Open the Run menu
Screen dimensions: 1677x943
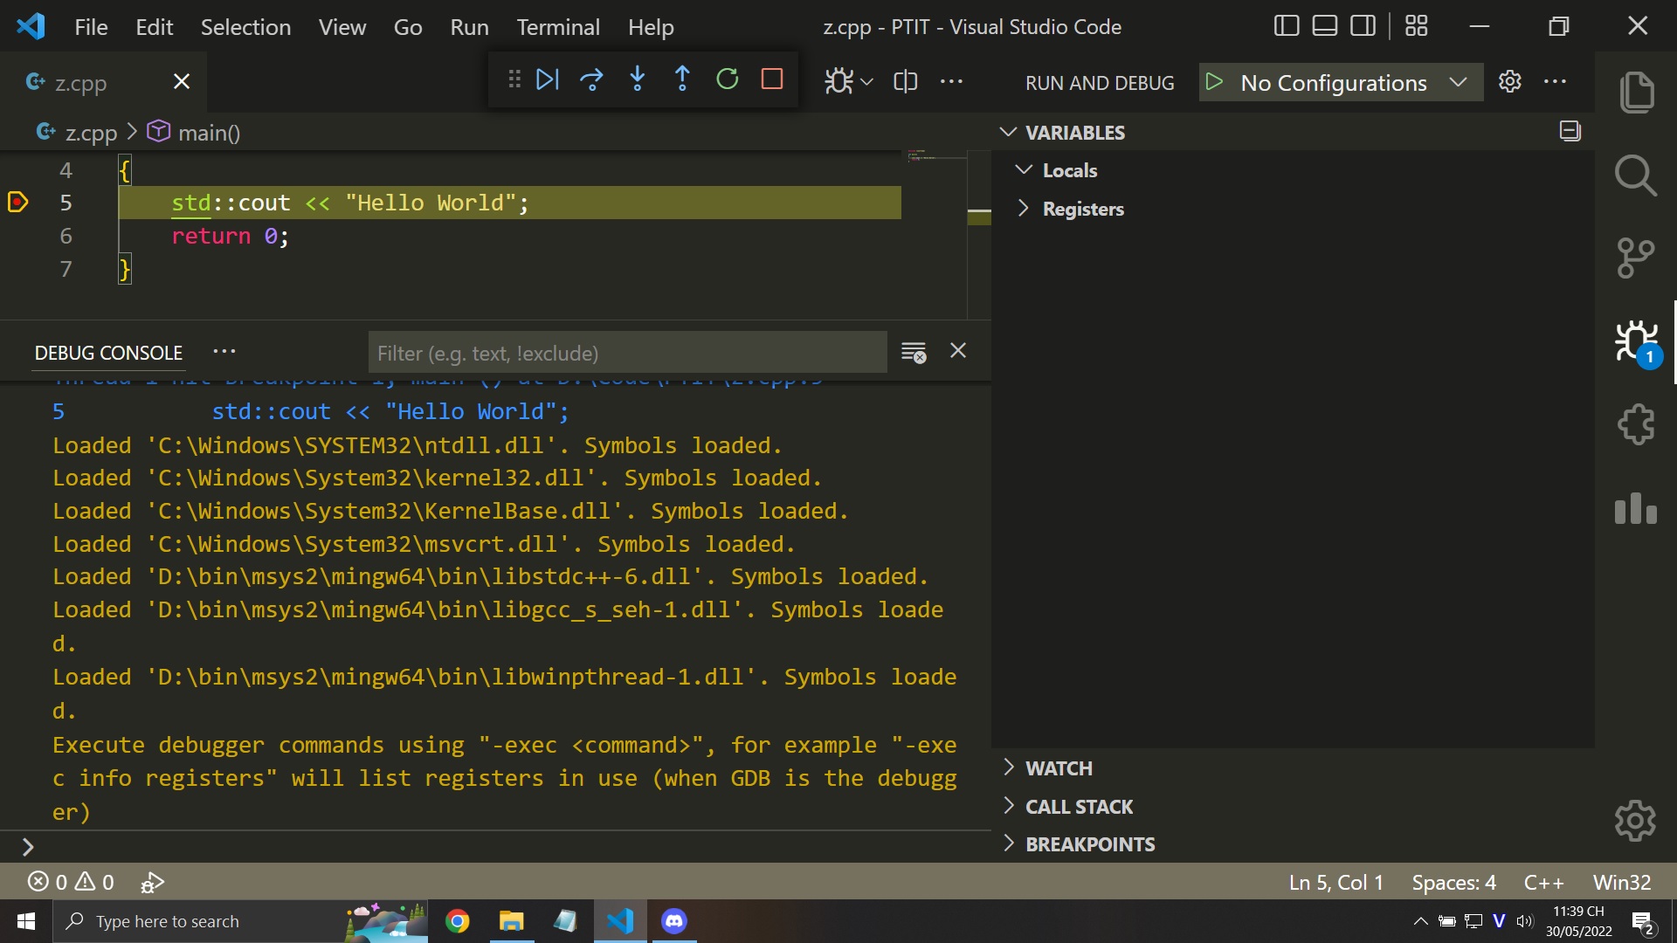[469, 27]
